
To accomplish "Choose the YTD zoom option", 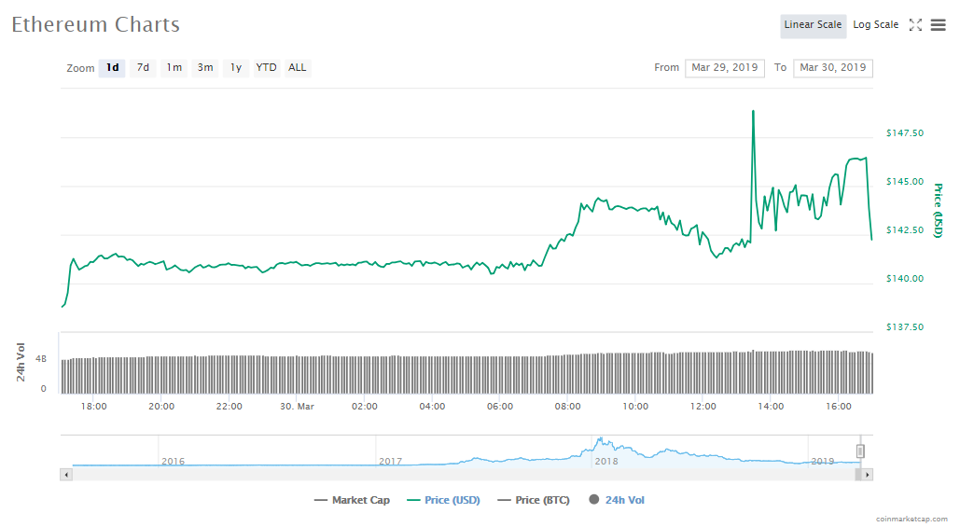I will pos(267,68).
